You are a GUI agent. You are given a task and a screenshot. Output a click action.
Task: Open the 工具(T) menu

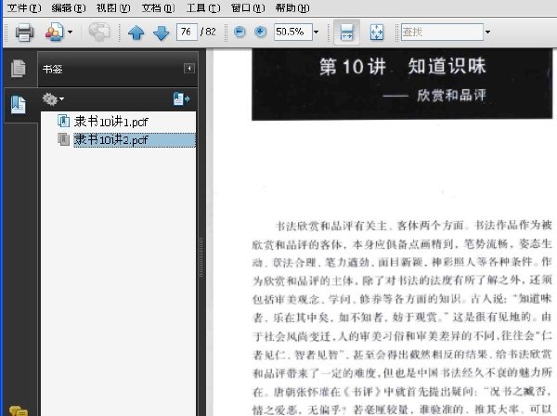pyautogui.click(x=203, y=7)
